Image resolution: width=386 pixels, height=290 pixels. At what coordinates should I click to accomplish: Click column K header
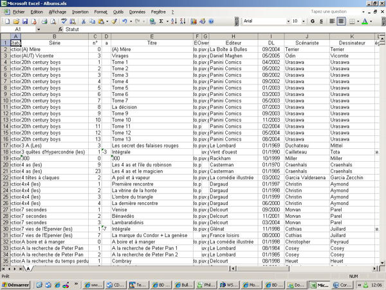pyautogui.click(x=352, y=37)
